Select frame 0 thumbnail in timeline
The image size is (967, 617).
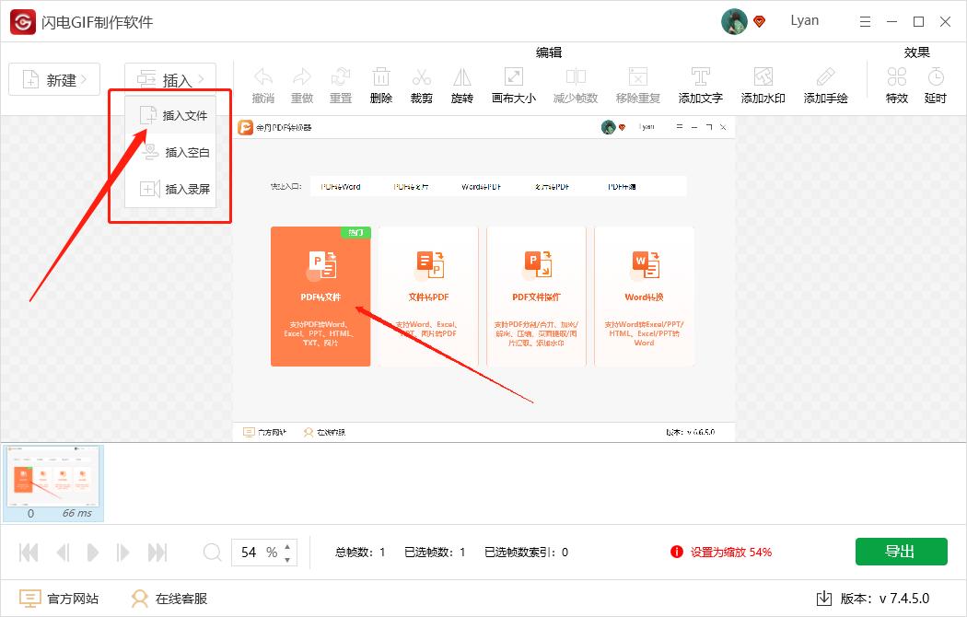click(x=53, y=477)
